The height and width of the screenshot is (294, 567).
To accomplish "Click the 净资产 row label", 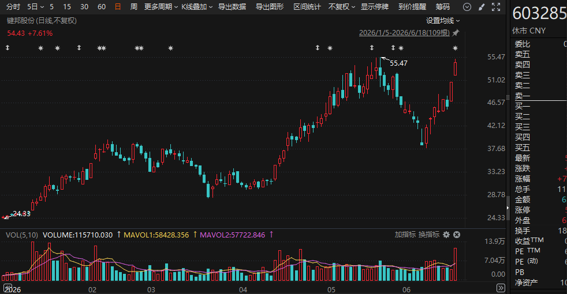I will (x=526, y=283).
